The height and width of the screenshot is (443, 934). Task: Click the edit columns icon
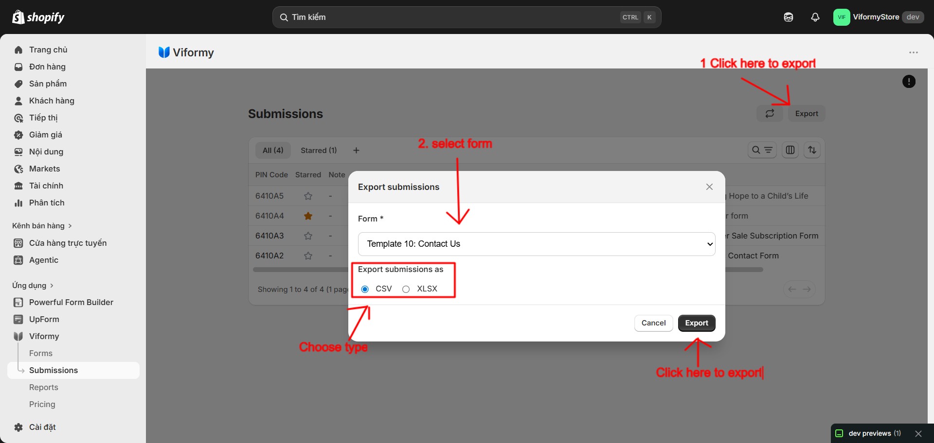coord(790,150)
